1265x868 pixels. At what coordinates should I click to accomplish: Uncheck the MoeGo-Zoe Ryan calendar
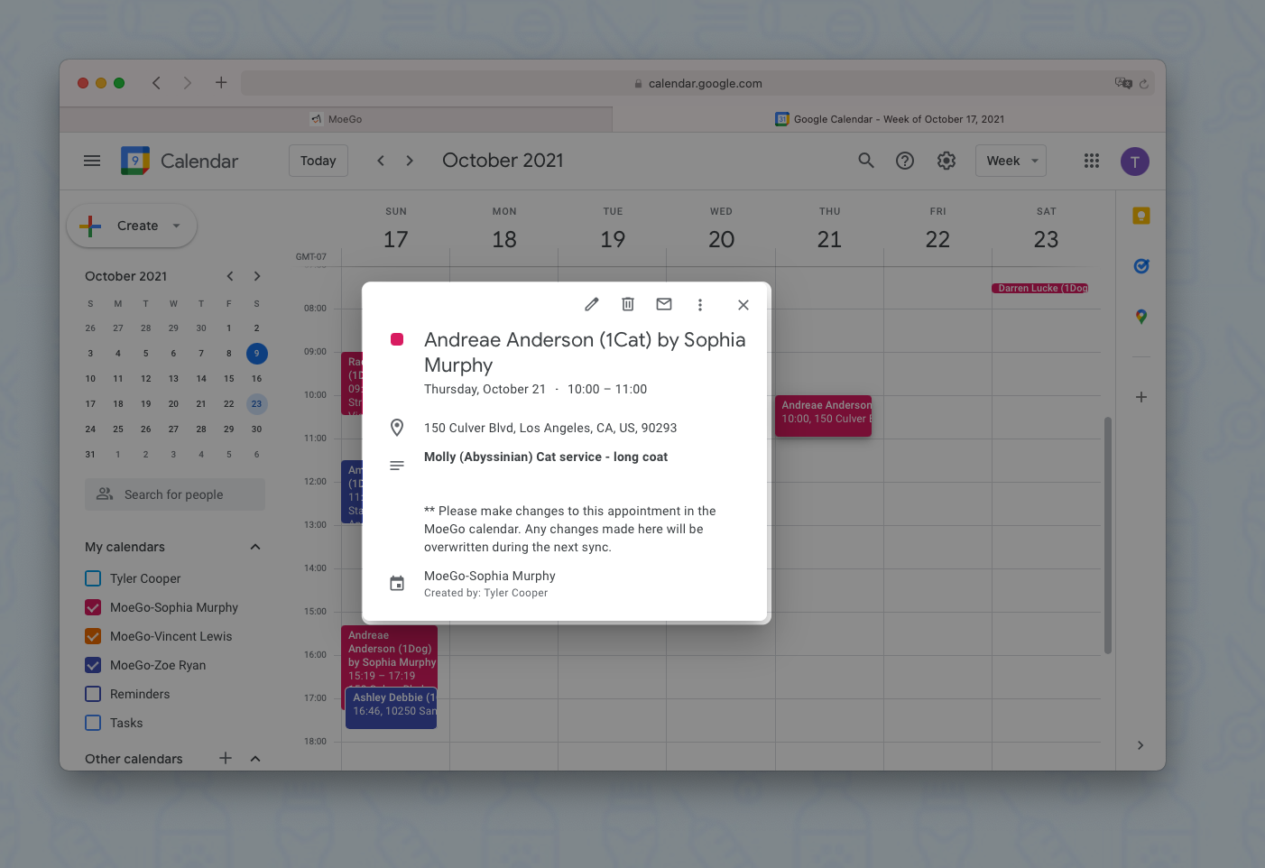tap(93, 665)
